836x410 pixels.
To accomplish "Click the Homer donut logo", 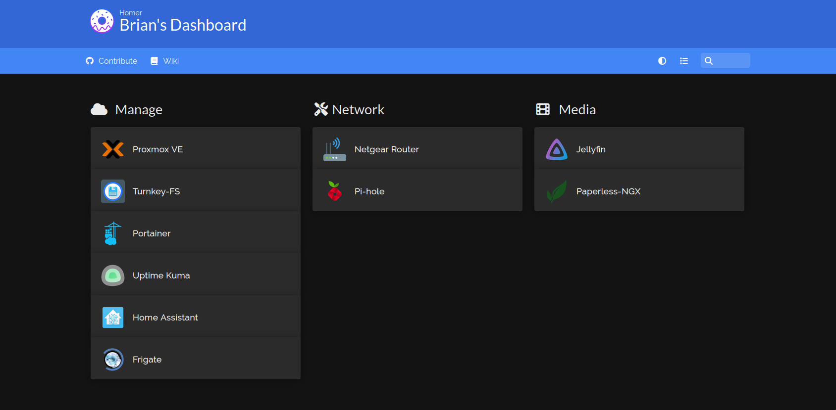I will (x=102, y=21).
